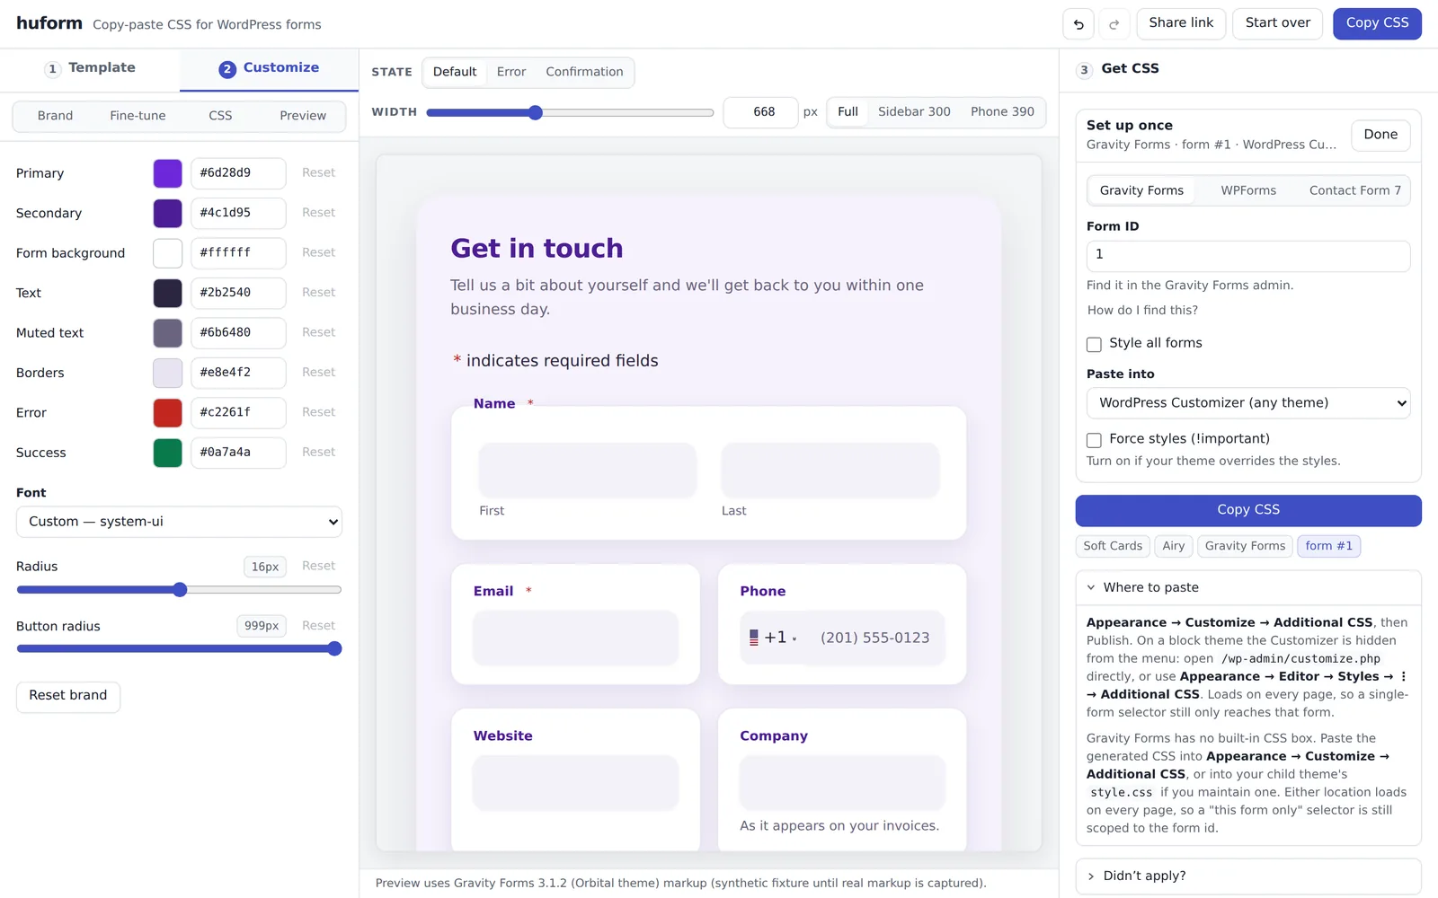Click the Share link button
The height and width of the screenshot is (898, 1438).
(1181, 23)
